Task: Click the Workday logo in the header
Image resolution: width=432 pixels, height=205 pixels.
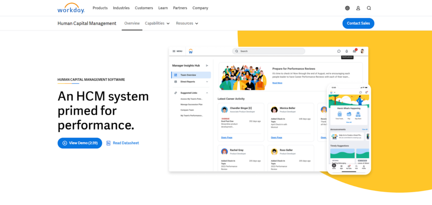Action: 70,8
